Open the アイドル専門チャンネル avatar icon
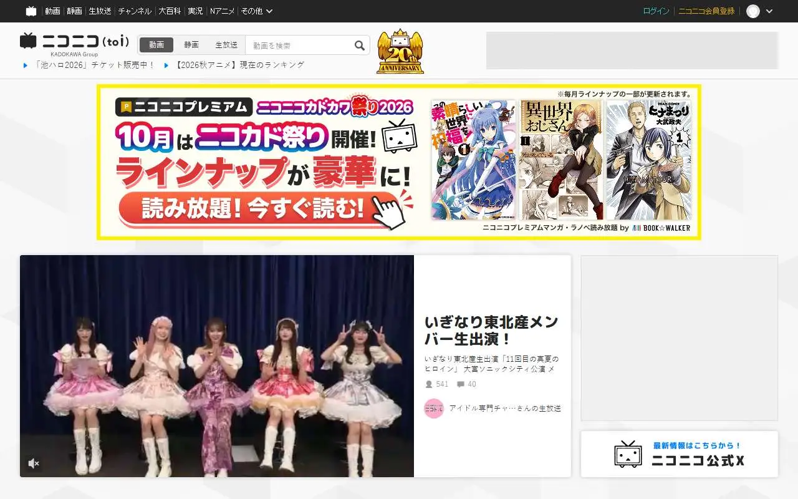Viewport: 798px width, 499px height. pos(433,409)
